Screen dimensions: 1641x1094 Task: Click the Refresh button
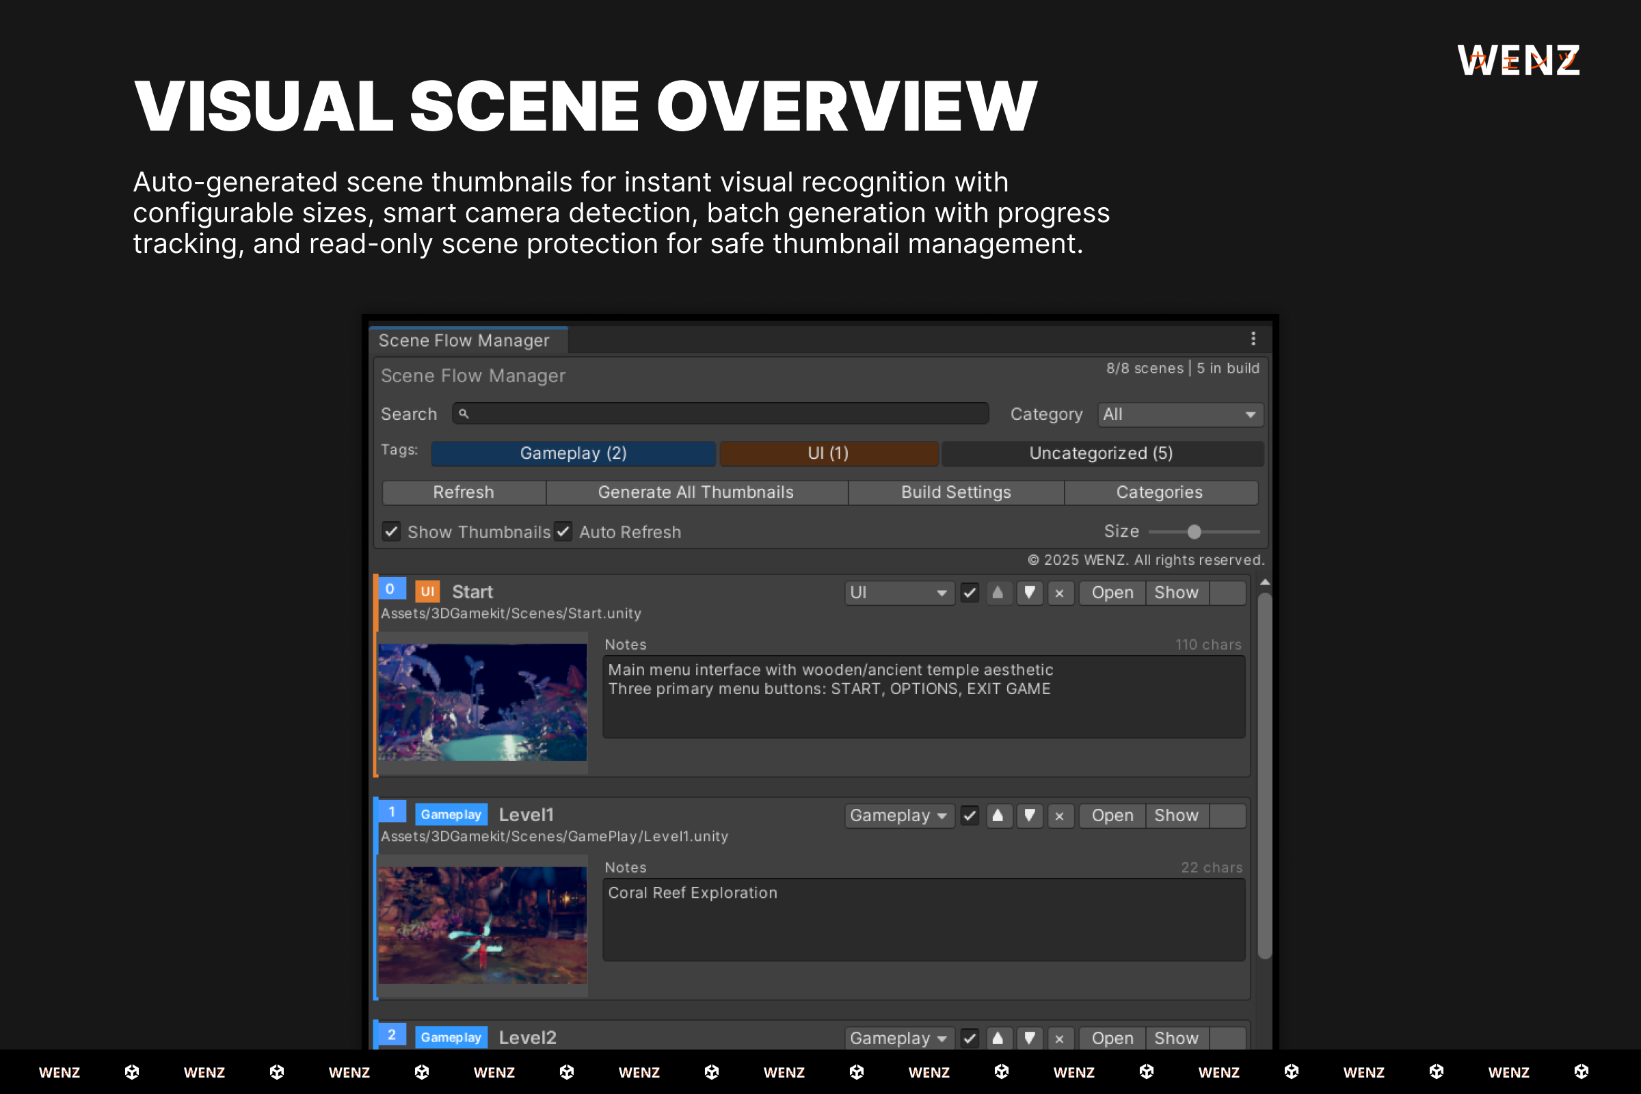tap(464, 492)
